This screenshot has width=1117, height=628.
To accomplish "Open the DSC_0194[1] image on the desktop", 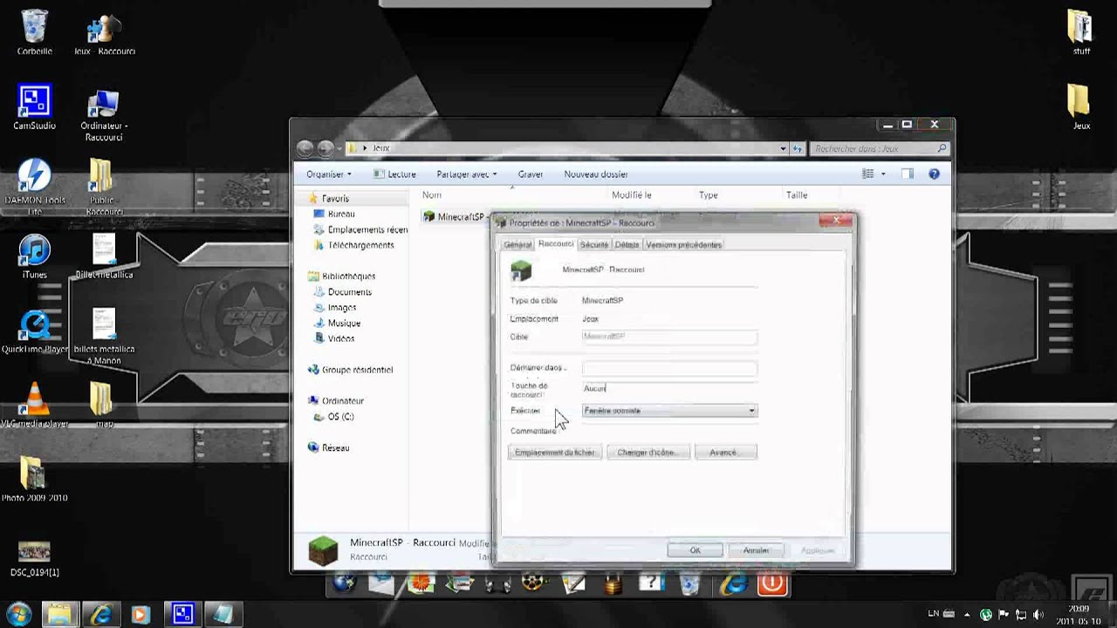I will pos(34,558).
